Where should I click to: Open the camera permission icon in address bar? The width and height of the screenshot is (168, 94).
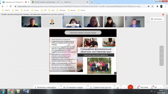point(149,6)
